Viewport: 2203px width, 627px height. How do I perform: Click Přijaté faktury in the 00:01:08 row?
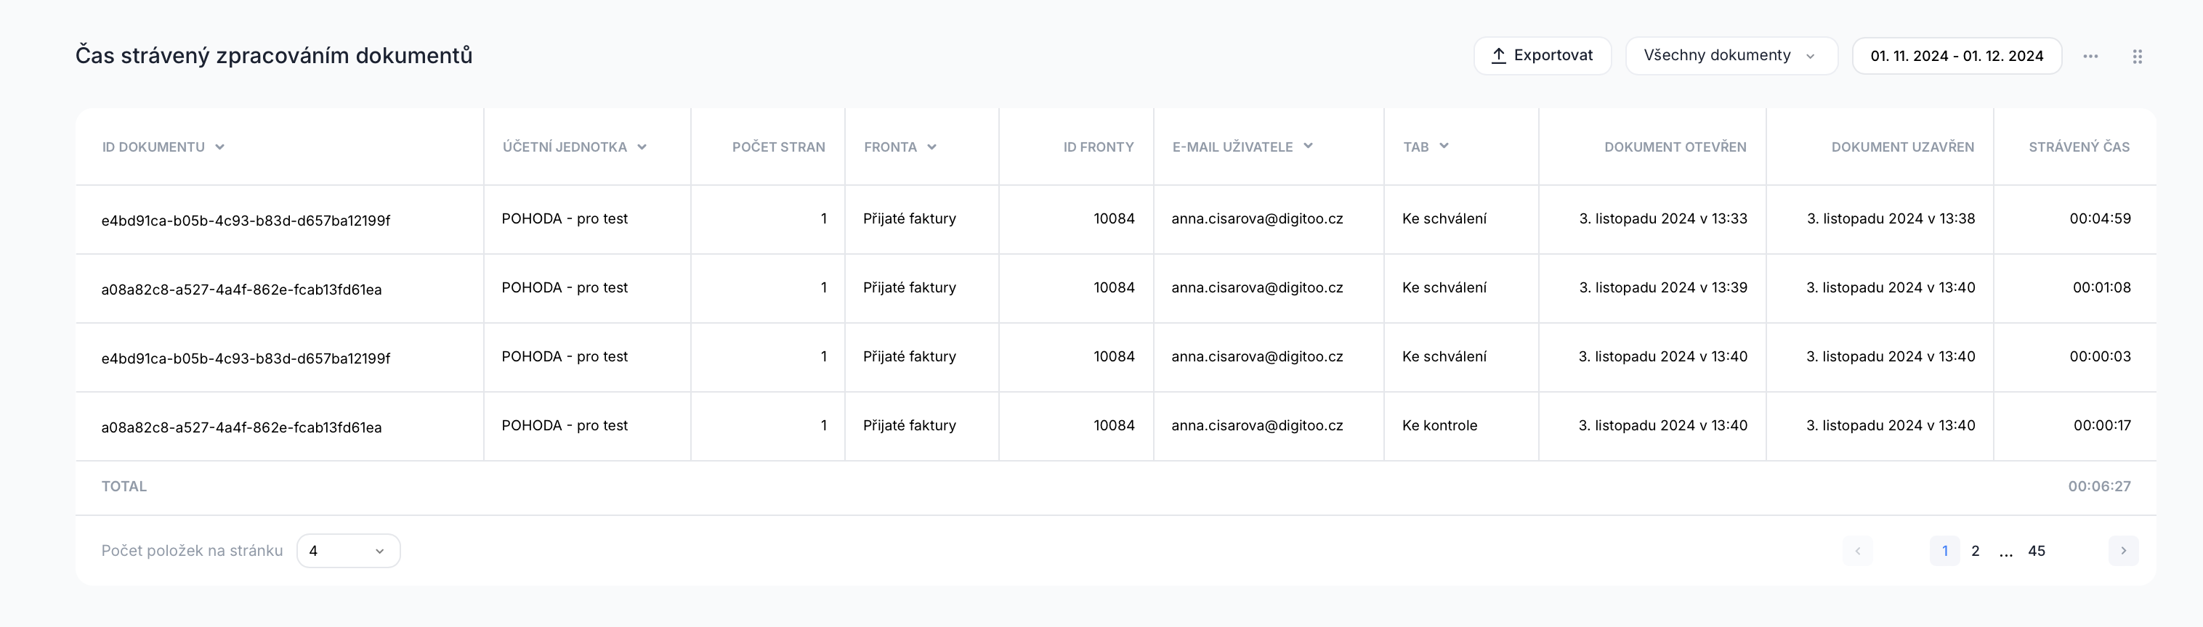(x=909, y=288)
